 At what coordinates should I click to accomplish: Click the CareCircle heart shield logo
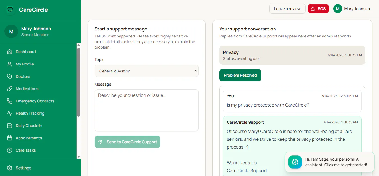pyautogui.click(x=10, y=10)
